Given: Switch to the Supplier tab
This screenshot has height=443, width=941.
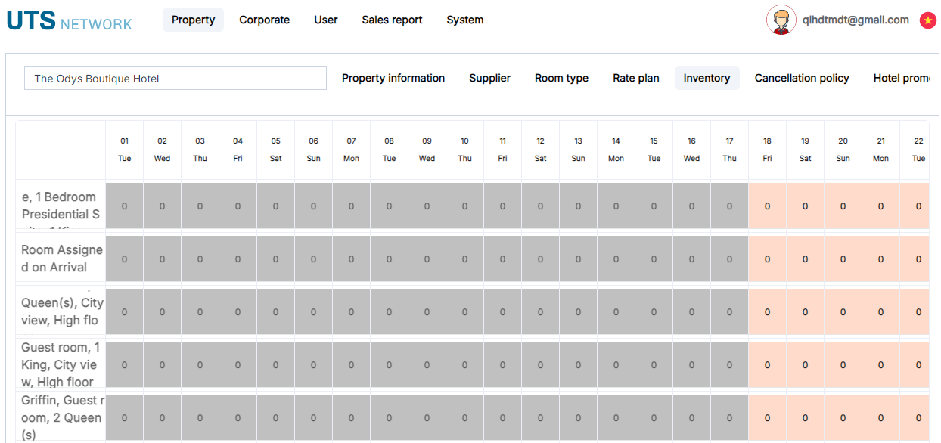Looking at the screenshot, I should pyautogui.click(x=489, y=78).
